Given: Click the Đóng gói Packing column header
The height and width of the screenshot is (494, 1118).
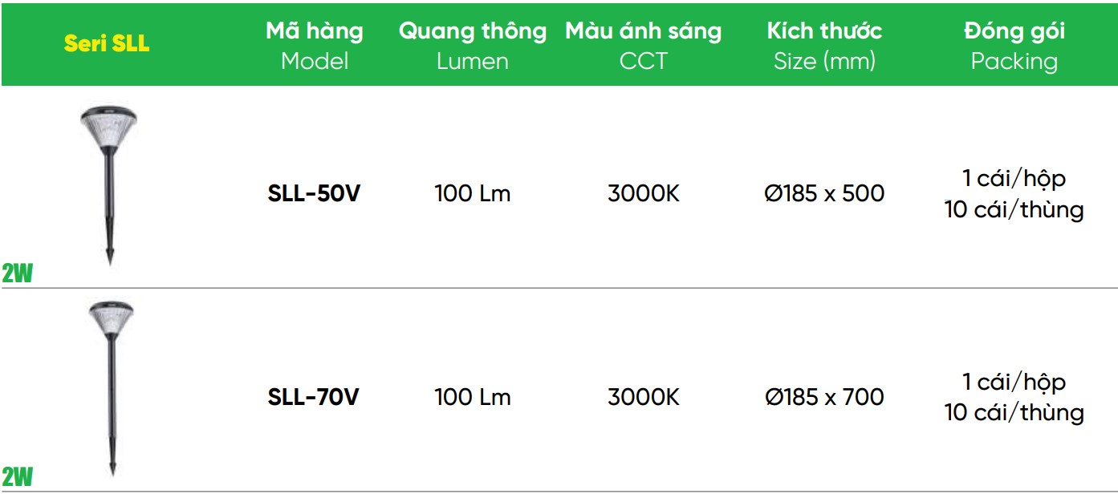Looking at the screenshot, I should pos(1014,46).
